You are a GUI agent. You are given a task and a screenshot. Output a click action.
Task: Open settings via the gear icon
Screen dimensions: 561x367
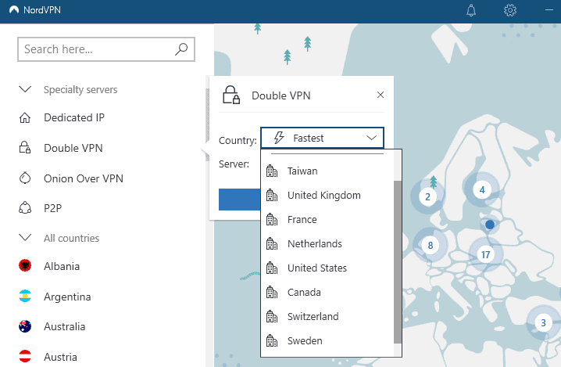coord(510,10)
